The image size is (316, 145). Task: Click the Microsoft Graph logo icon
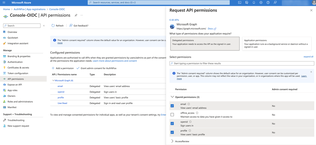click(x=172, y=26)
